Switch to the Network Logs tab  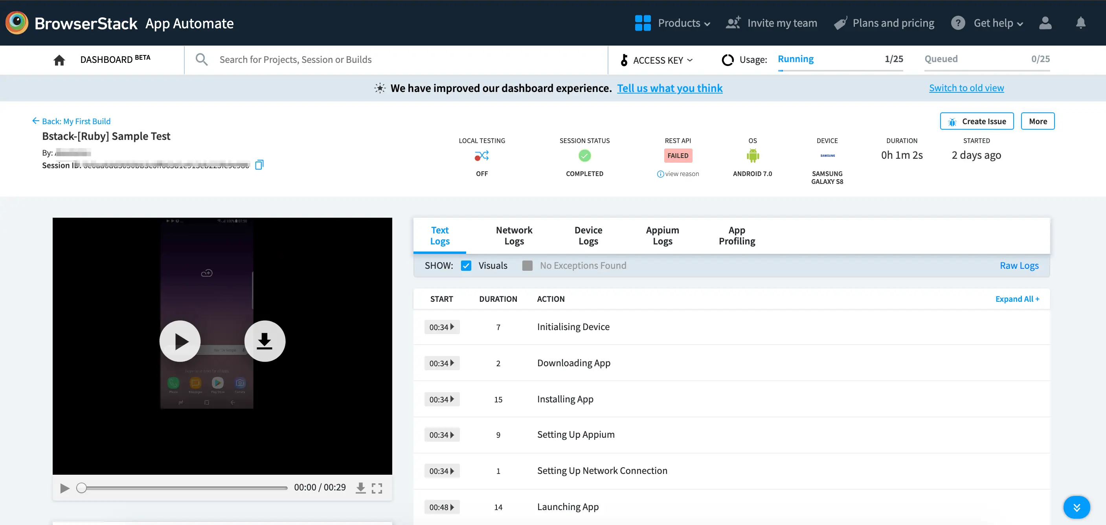514,236
